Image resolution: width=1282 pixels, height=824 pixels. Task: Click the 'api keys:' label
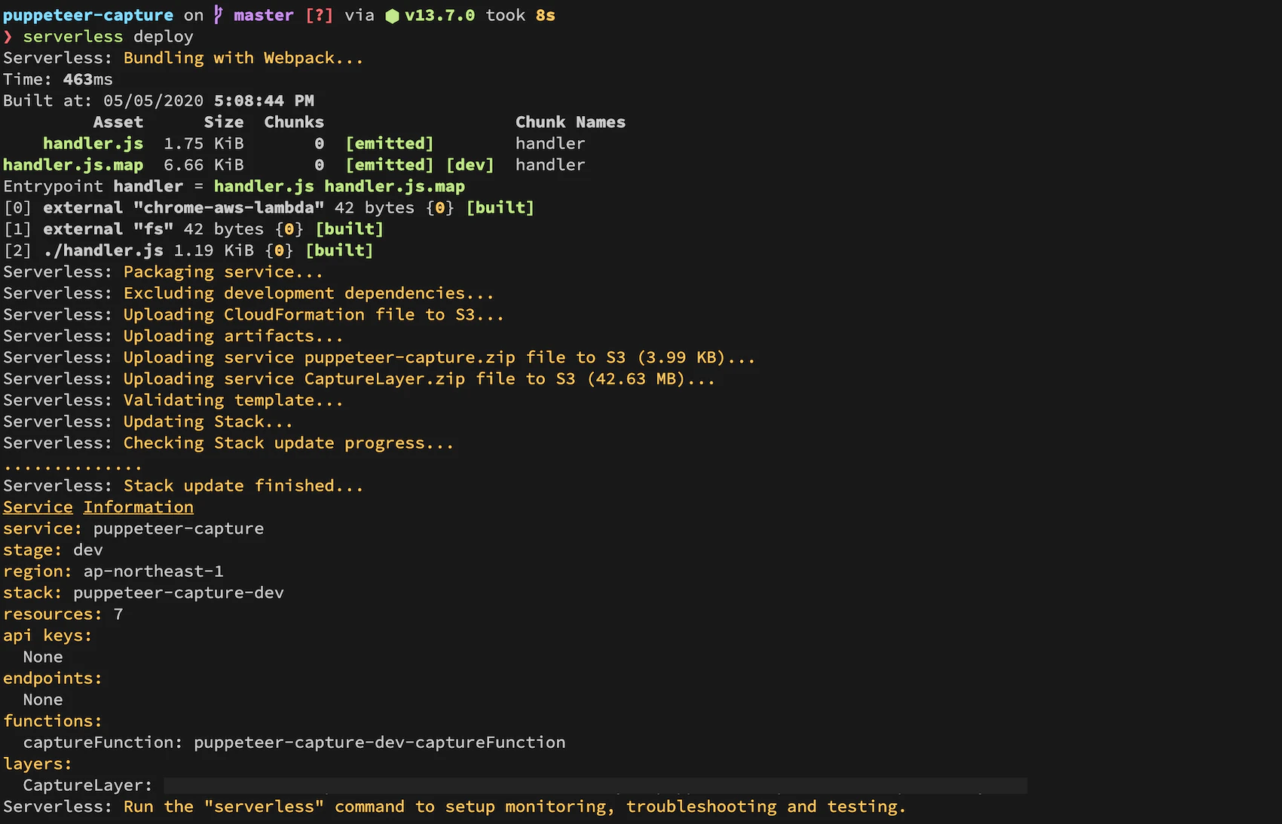(x=47, y=636)
